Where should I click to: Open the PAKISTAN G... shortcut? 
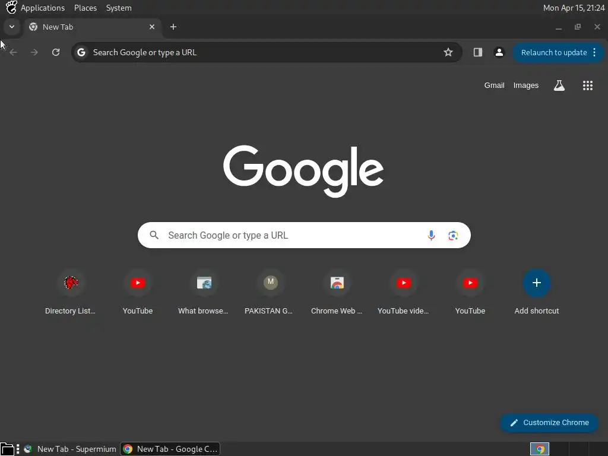pos(270,293)
